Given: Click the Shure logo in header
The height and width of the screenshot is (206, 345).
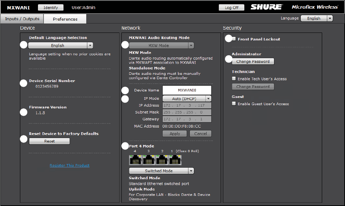Looking at the screenshot, I should [266, 7].
